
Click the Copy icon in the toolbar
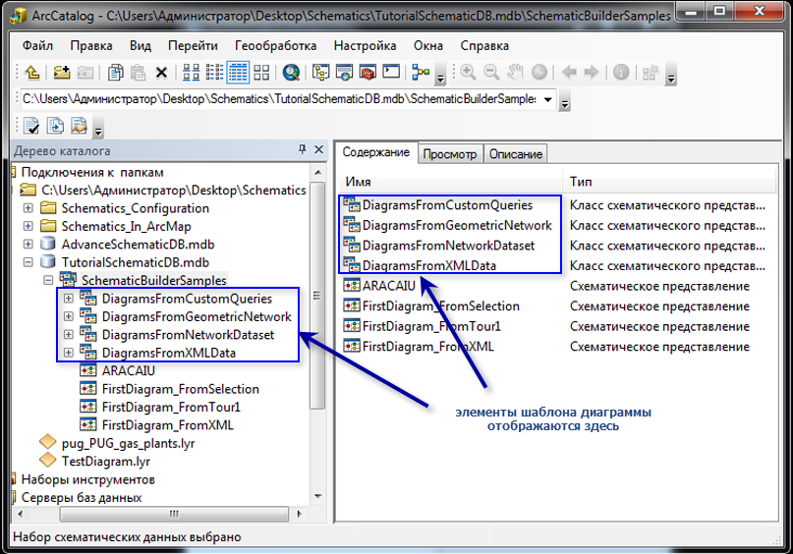[x=115, y=73]
